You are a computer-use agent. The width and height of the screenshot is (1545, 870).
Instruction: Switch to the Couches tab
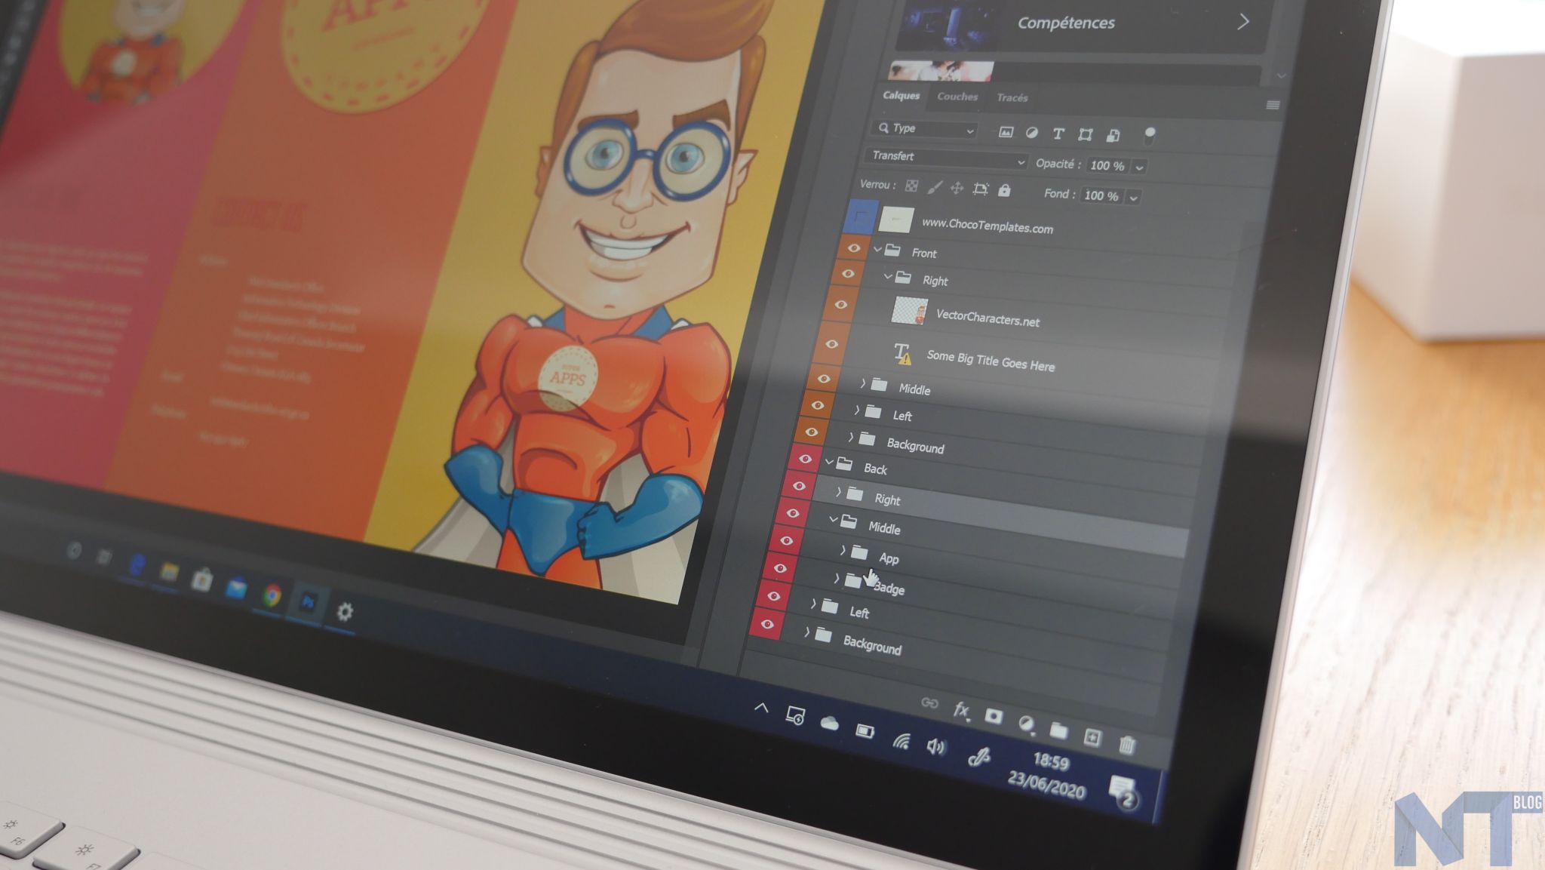point(957,97)
